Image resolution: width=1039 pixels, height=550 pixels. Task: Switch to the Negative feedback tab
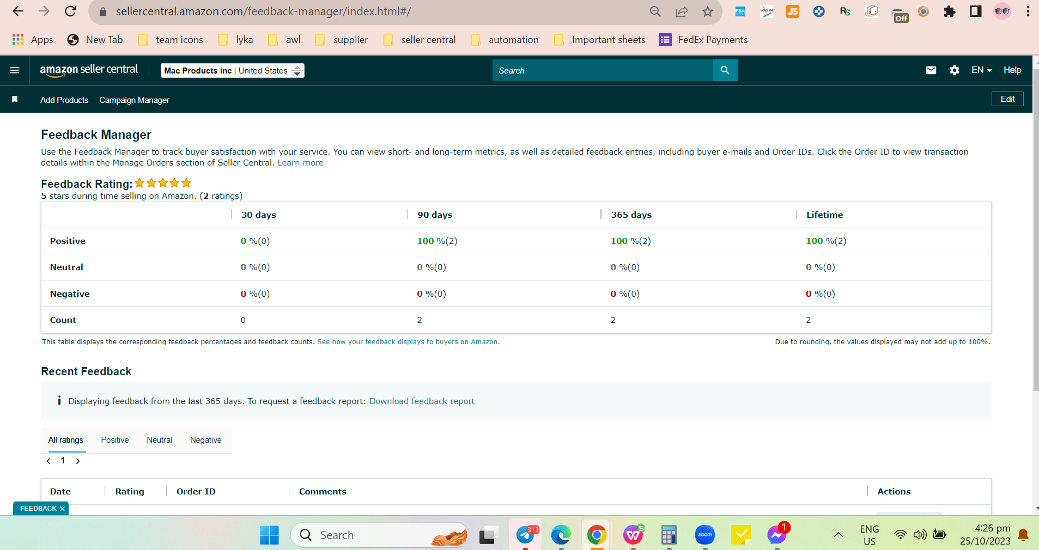(206, 440)
